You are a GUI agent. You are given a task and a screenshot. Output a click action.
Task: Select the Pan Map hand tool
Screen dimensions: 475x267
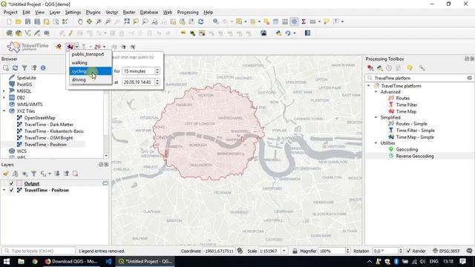pos(80,22)
